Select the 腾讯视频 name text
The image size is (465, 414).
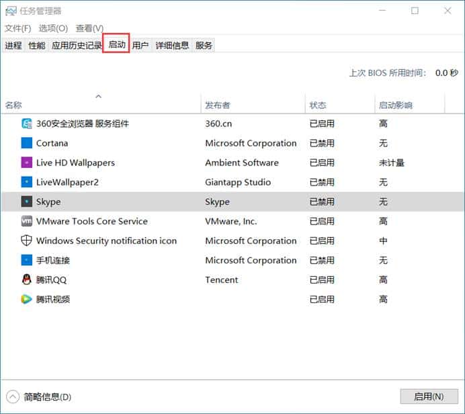point(53,300)
